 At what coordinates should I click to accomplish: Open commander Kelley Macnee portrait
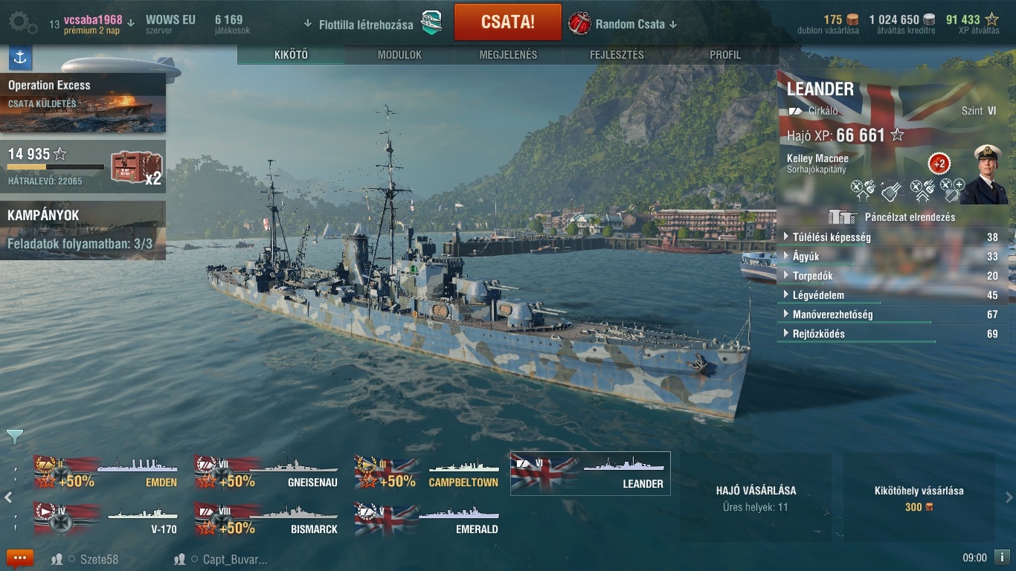click(x=984, y=174)
